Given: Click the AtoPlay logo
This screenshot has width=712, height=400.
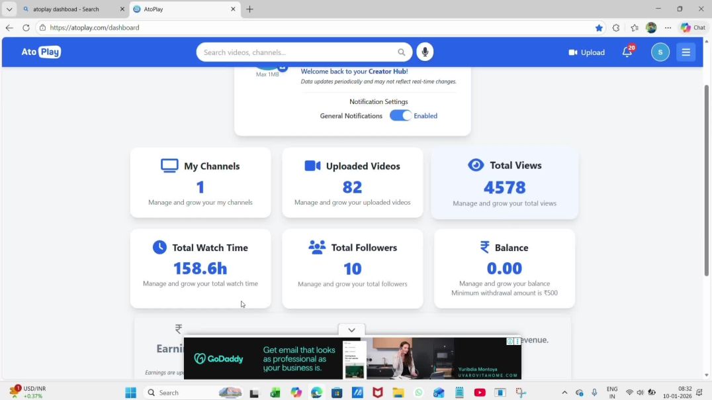Looking at the screenshot, I should click(40, 52).
